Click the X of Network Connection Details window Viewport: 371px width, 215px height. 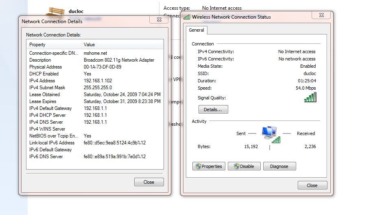(x=159, y=19)
